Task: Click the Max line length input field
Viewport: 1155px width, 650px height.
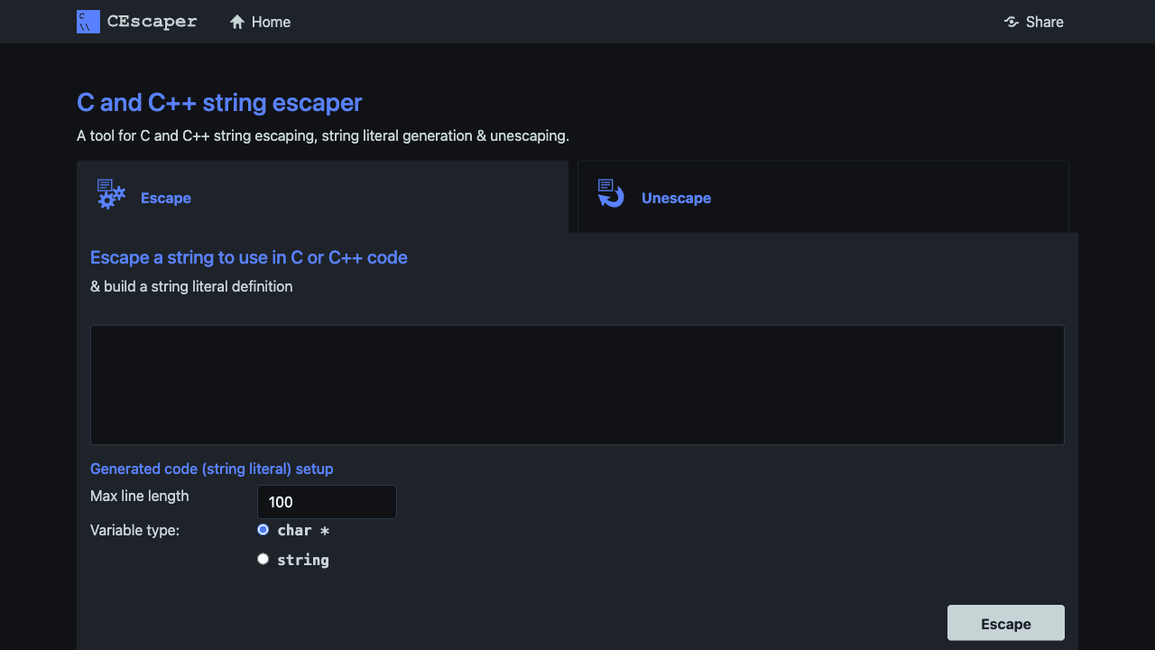Action: (x=327, y=501)
